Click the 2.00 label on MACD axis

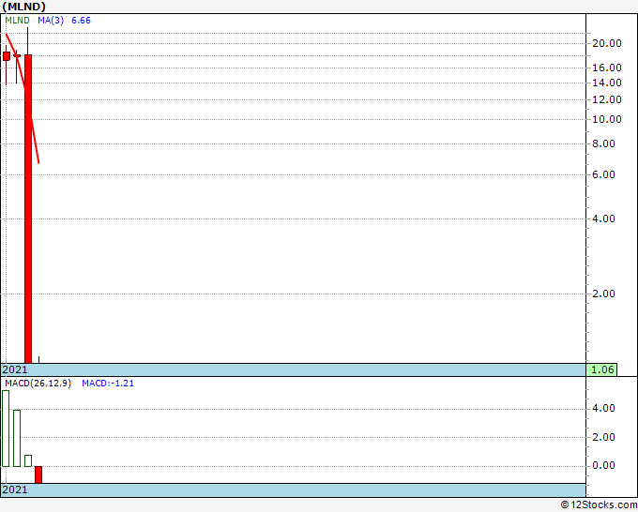click(603, 438)
